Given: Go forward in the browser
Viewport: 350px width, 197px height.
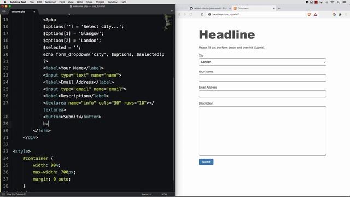Looking at the screenshot, I should [185, 14].
